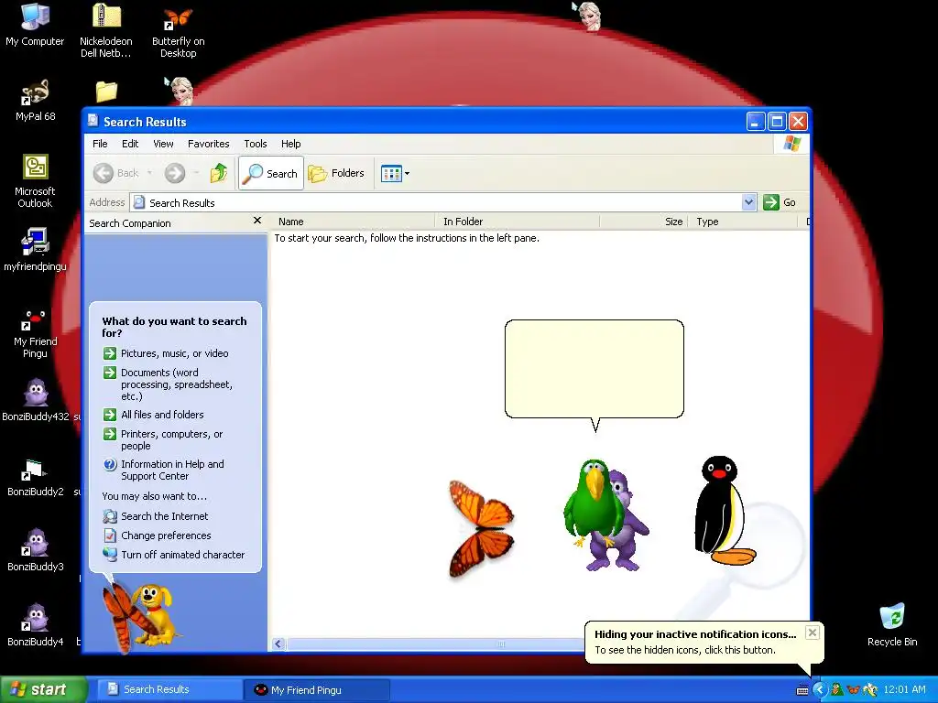938x703 pixels.
Task: Click the green Go button
Action: coord(780,202)
